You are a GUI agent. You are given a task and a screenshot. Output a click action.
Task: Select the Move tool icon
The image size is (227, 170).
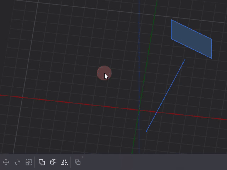(x=6, y=162)
